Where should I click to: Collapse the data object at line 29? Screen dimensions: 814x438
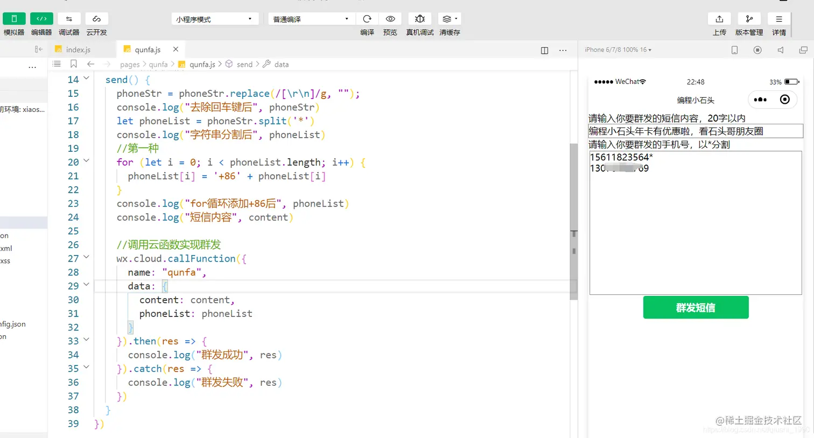(x=86, y=285)
